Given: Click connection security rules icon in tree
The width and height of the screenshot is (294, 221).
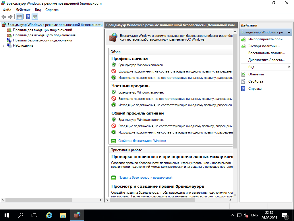Looking at the screenshot, I should point(9,40).
